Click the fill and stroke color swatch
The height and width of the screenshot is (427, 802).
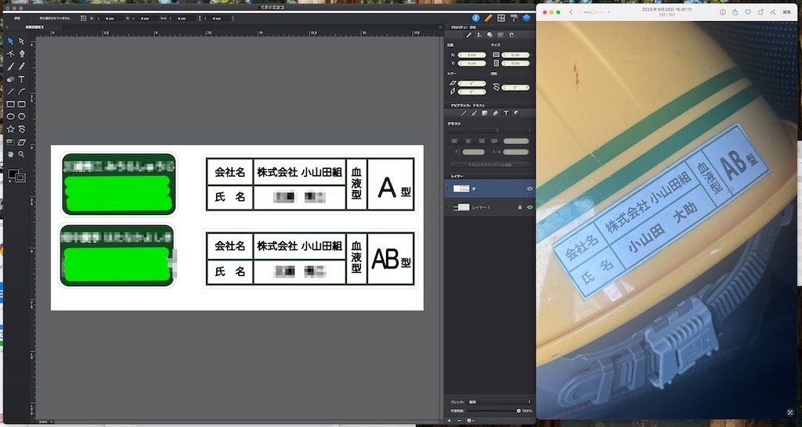point(16,176)
